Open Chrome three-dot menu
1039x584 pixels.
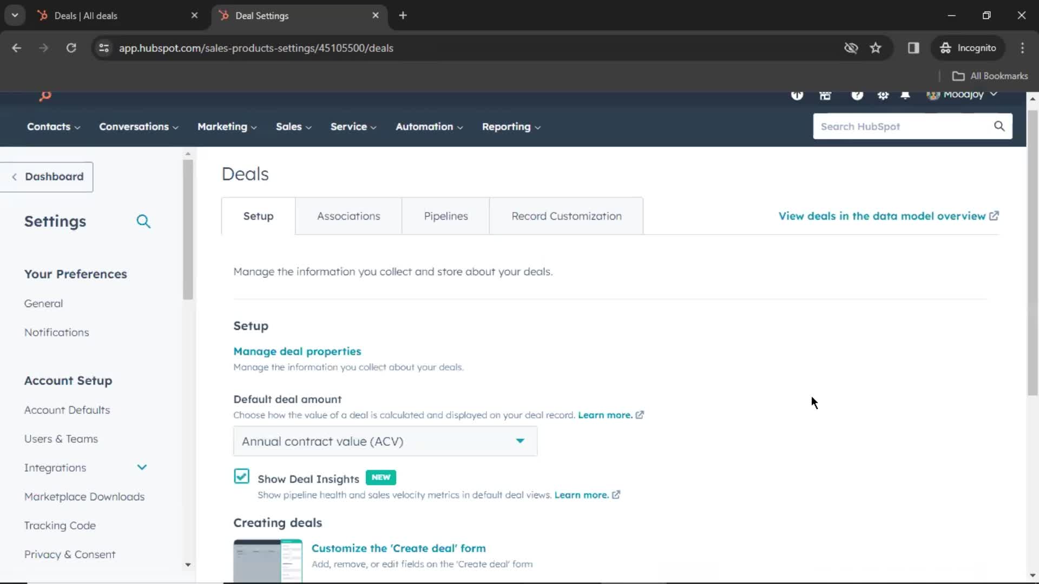point(1022,48)
